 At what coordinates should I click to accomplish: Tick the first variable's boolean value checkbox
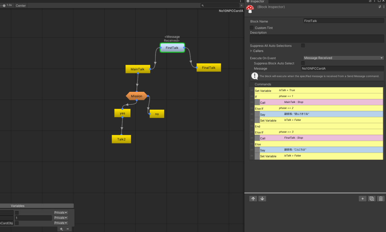[x=17, y=212]
